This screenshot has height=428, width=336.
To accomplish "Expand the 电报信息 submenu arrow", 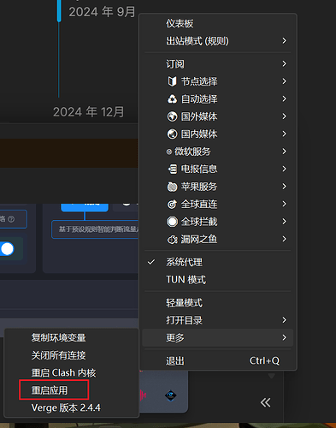I will [x=284, y=169].
